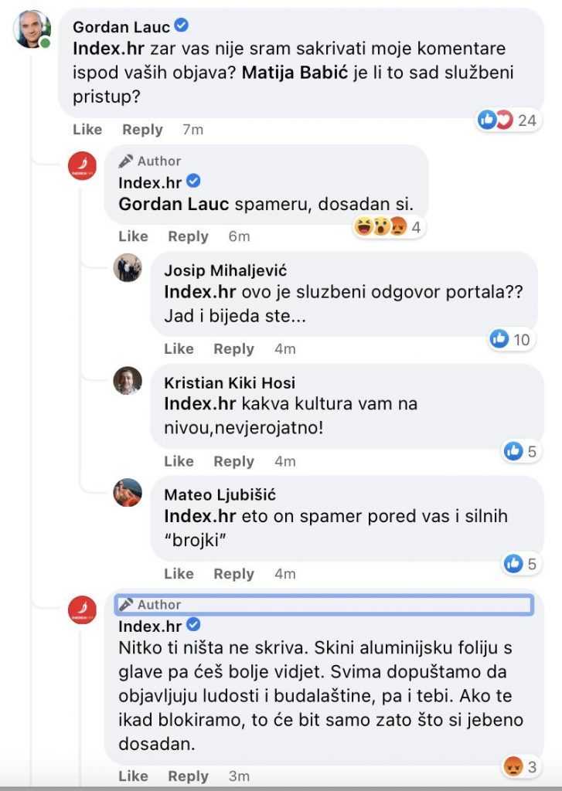The image size is (562, 791).
Task: Like Gordan Lauc's comment
Action: (87, 130)
